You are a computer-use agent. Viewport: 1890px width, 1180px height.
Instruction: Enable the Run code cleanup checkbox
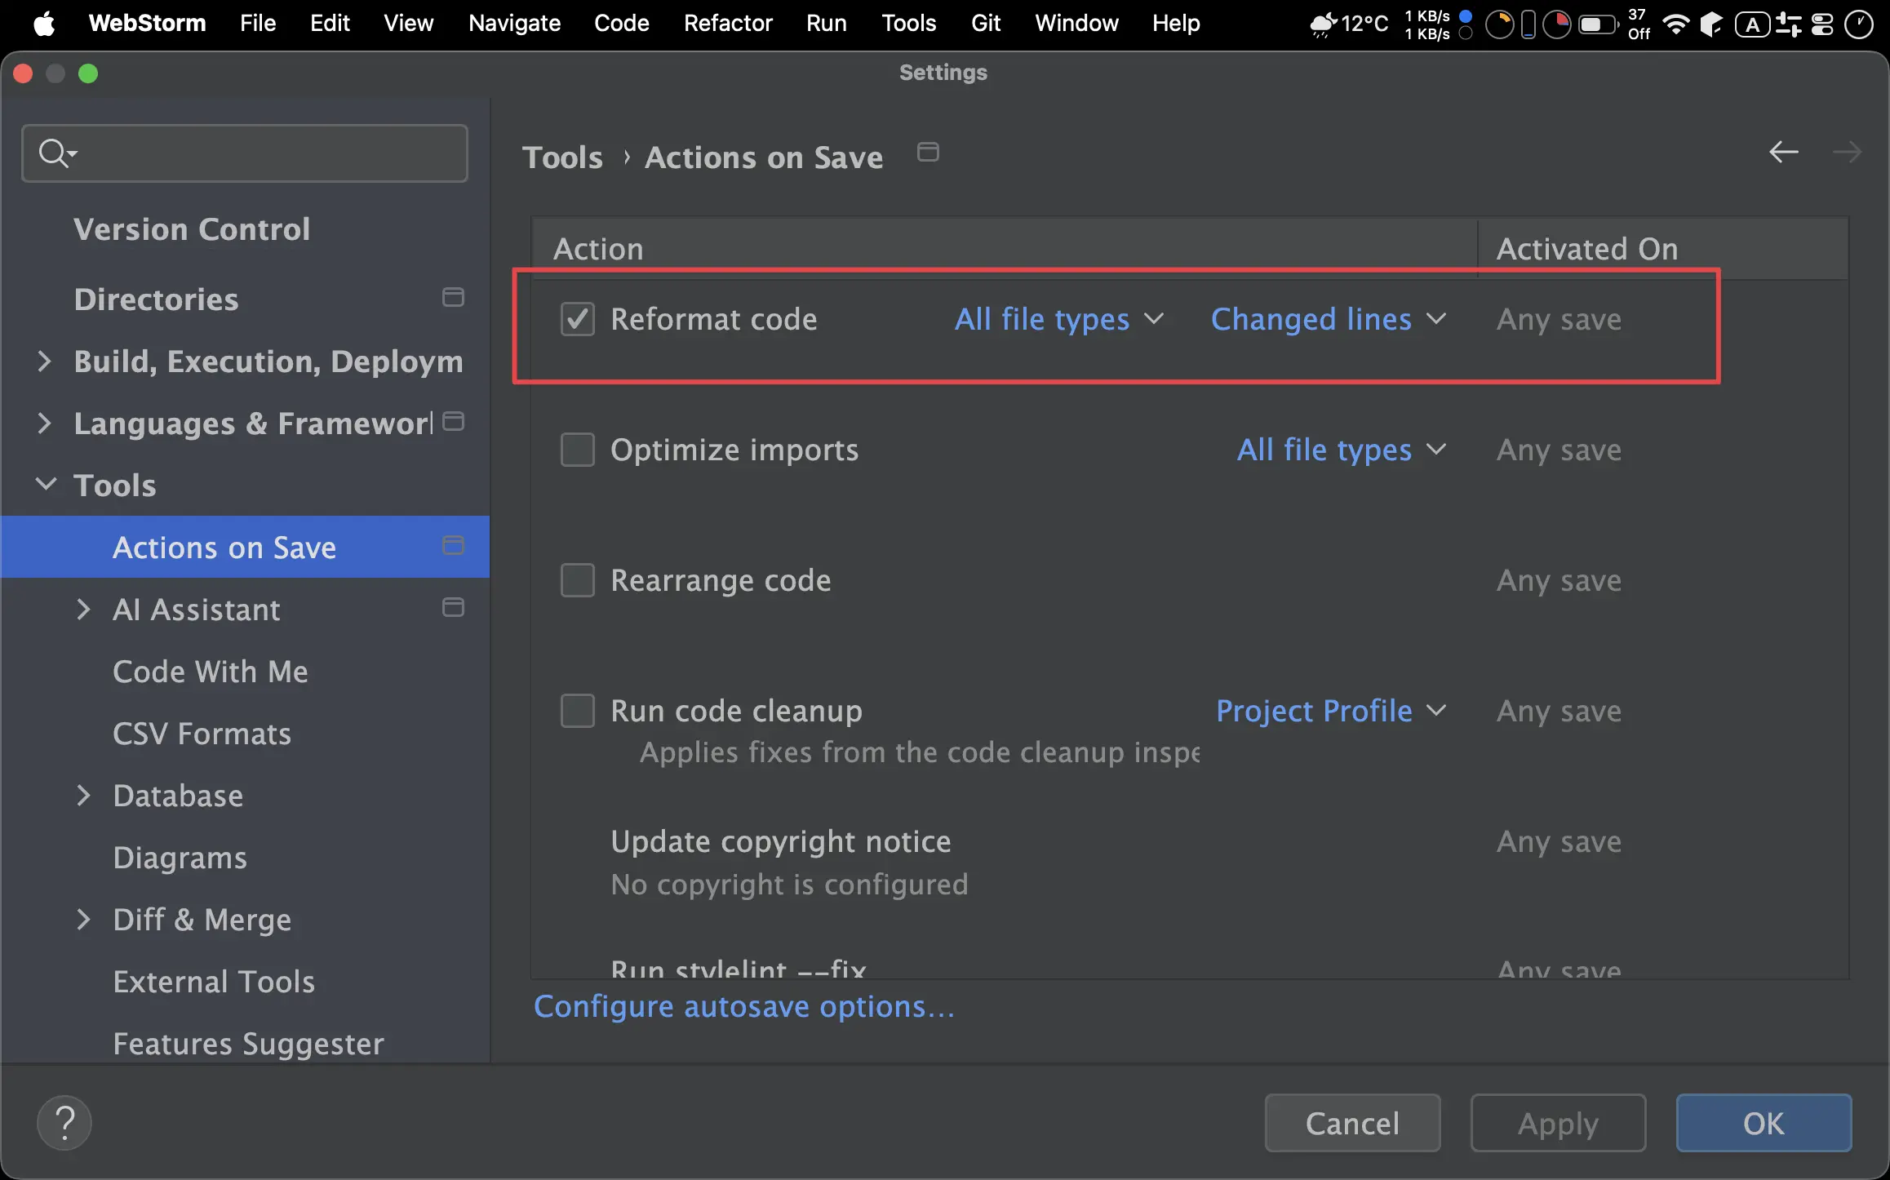[x=578, y=711]
